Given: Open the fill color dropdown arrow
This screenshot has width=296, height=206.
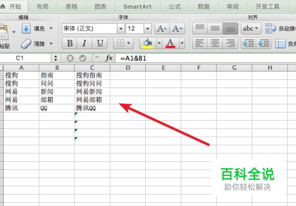Looking at the screenshot, I should click(x=159, y=43).
